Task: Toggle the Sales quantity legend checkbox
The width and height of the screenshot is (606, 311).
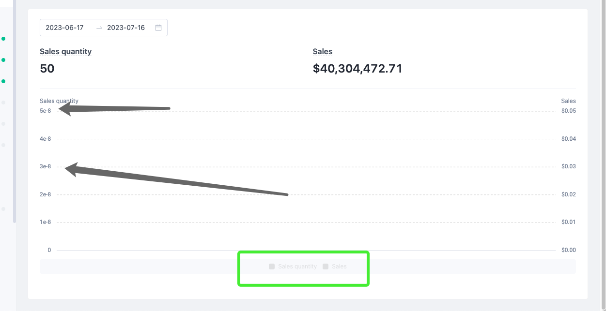Action: pyautogui.click(x=272, y=267)
